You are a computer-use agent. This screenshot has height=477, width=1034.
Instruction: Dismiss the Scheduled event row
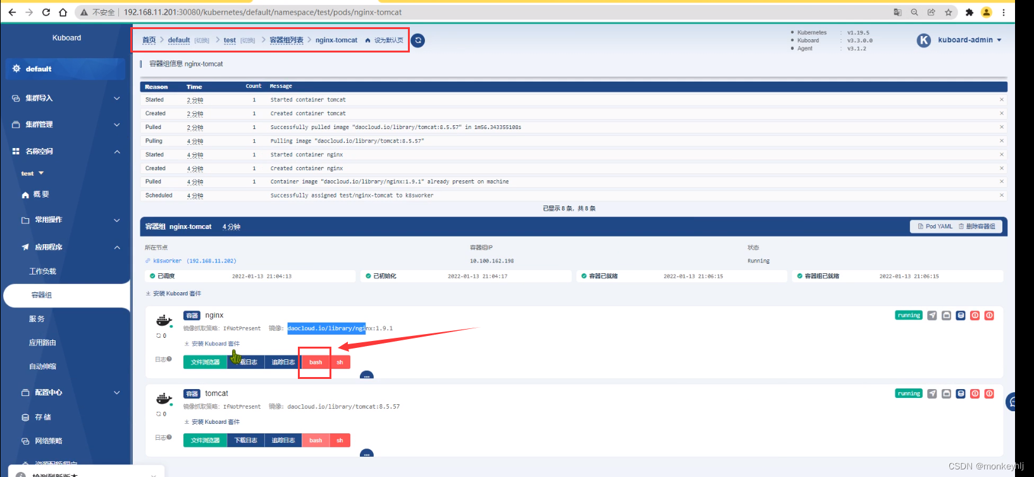(1002, 195)
